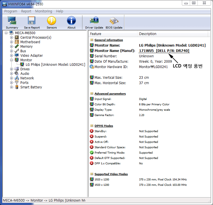Select the 171WU5 [DELL P/N: DR740] value
Image resolution: width=213 pixels, height=205 pixels.
click(x=164, y=51)
